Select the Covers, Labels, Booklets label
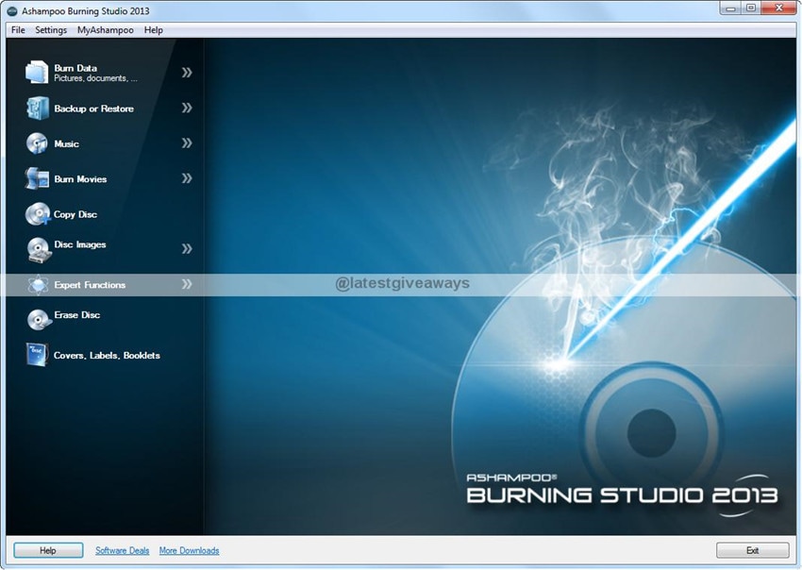Viewport: 802px width, 570px height. [107, 356]
